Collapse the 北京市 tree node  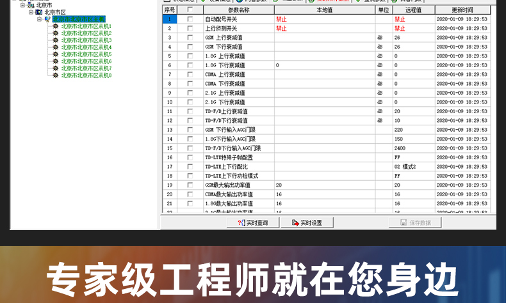23,4
